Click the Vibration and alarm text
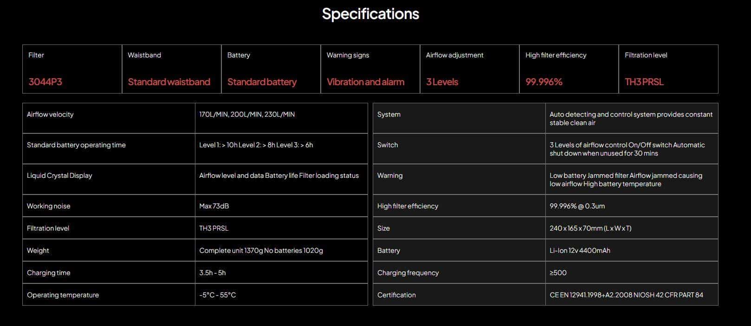This screenshot has width=751, height=326. [x=365, y=82]
